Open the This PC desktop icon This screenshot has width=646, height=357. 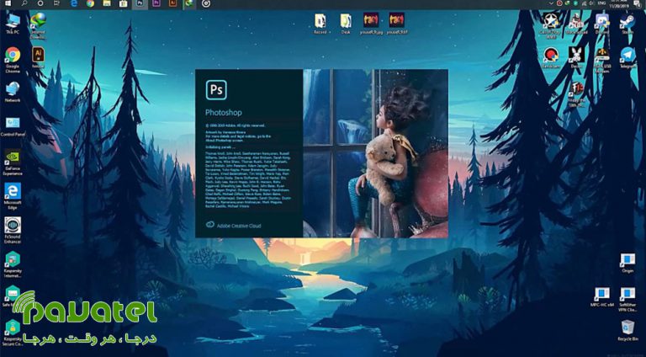click(13, 24)
